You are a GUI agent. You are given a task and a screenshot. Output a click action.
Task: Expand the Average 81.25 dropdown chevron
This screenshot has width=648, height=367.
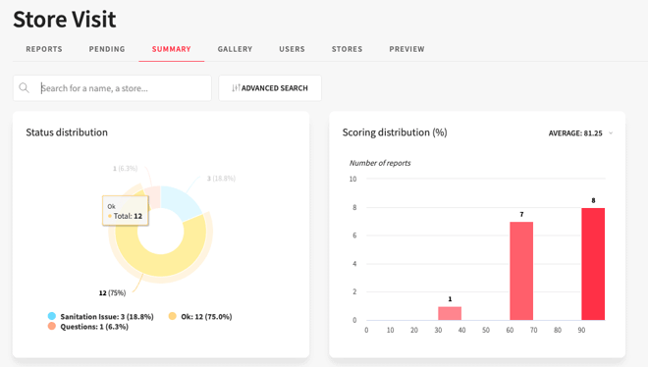(x=611, y=132)
